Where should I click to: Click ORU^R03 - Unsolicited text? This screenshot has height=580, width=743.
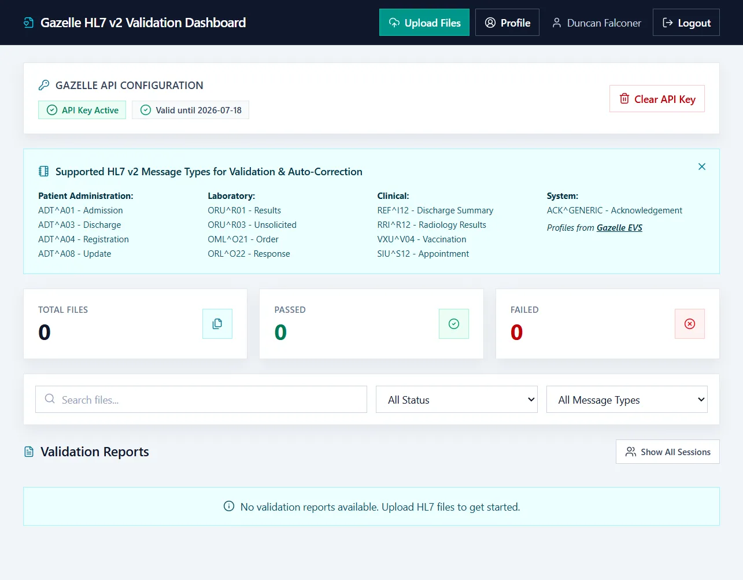pyautogui.click(x=252, y=225)
